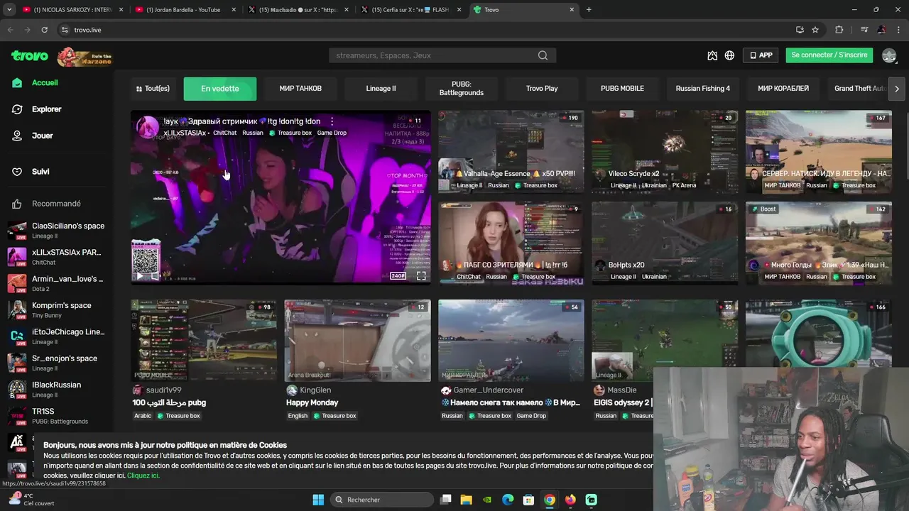Open a new browser tab
909x511 pixels.
tap(589, 10)
